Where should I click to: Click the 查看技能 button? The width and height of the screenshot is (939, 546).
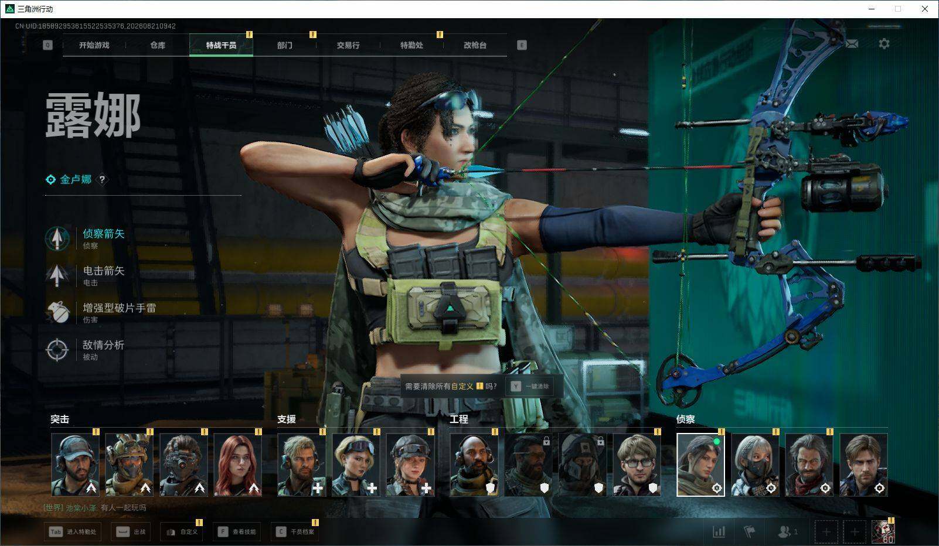click(237, 532)
